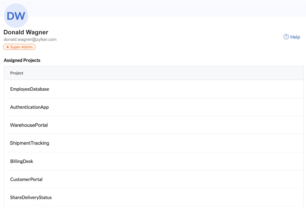Select the ShareDeliveryStatus project
The image size is (306, 208).
point(31,197)
